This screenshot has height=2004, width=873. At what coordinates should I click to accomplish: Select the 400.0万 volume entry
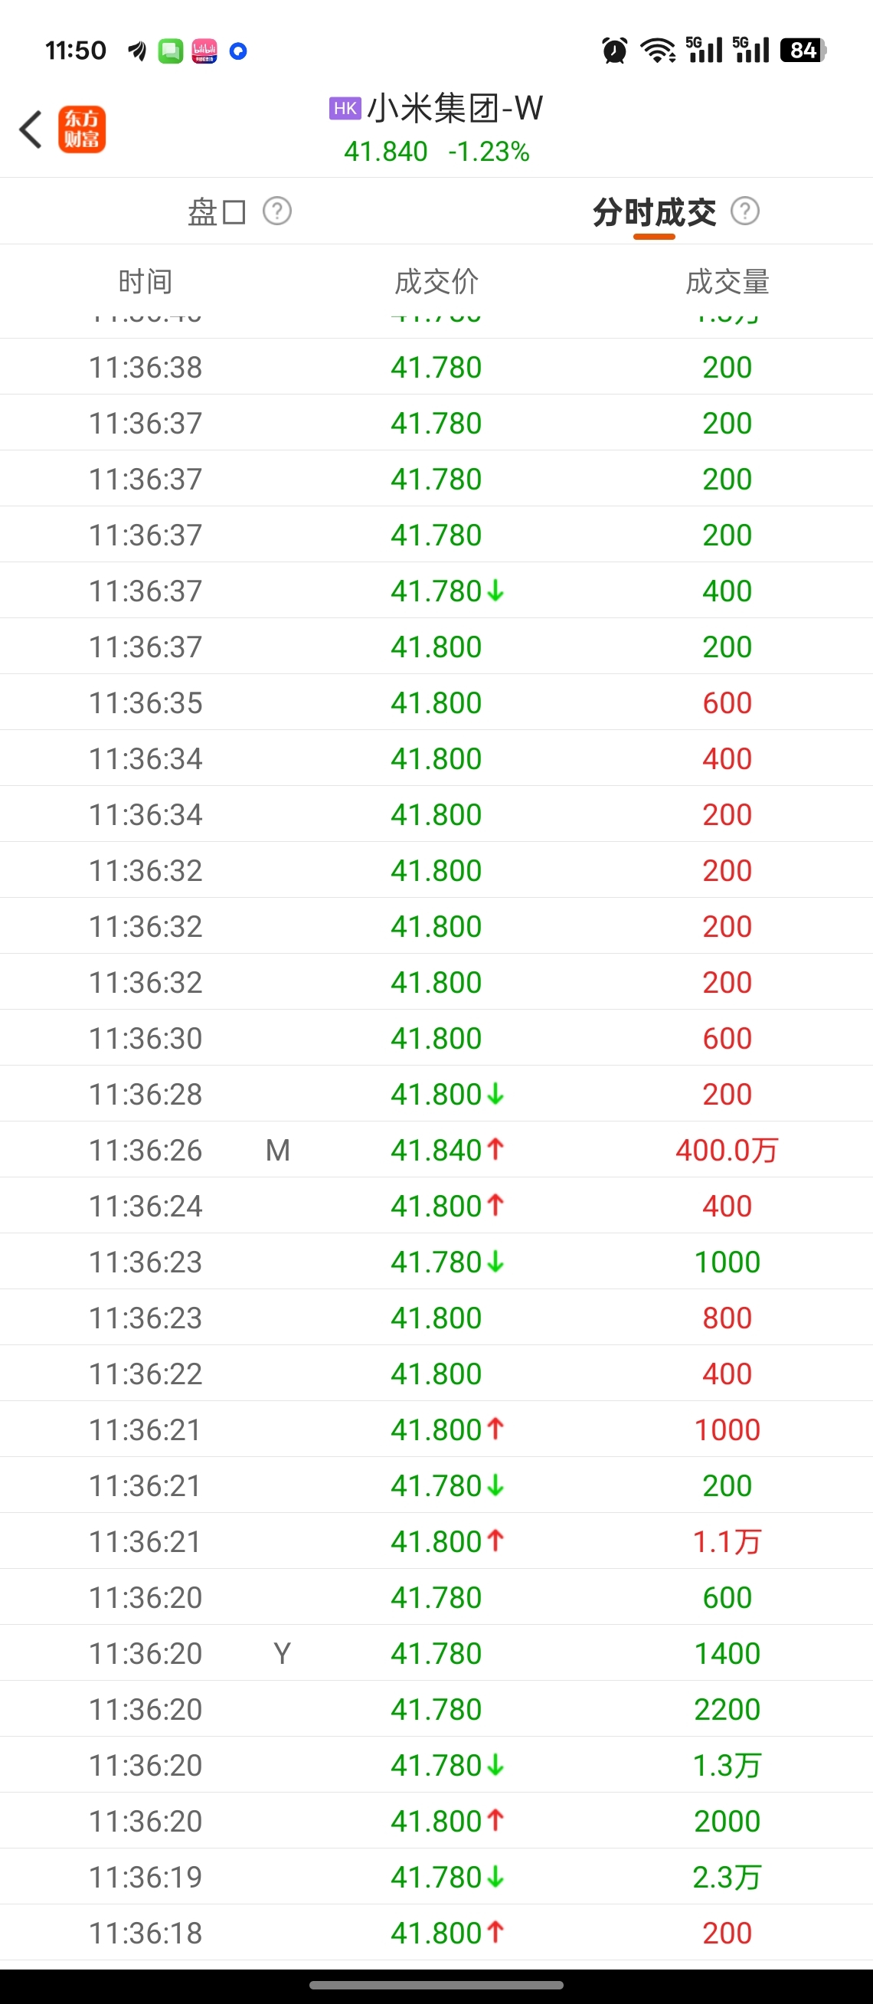(727, 1150)
